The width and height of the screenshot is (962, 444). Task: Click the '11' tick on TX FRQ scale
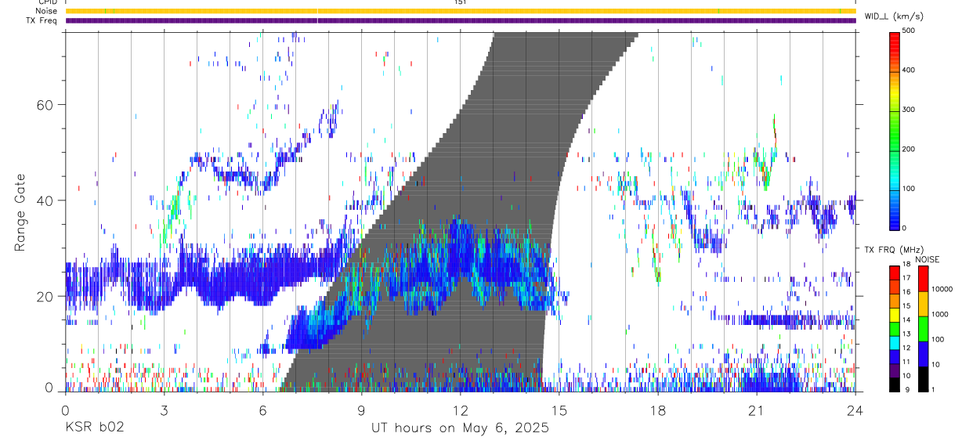[x=906, y=362]
